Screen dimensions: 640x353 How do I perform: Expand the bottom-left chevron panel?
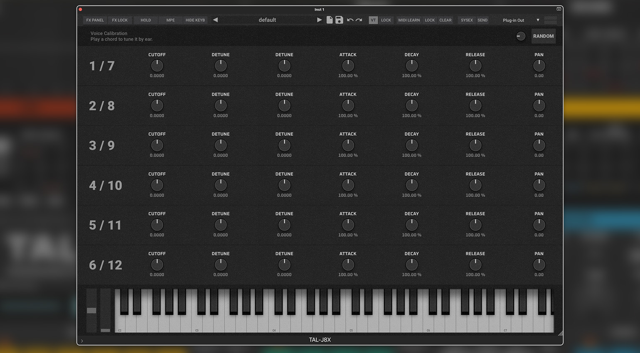pyautogui.click(x=82, y=341)
